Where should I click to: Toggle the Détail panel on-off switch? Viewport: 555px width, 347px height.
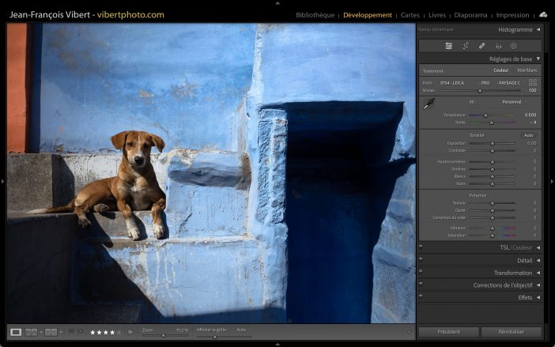tap(421, 260)
